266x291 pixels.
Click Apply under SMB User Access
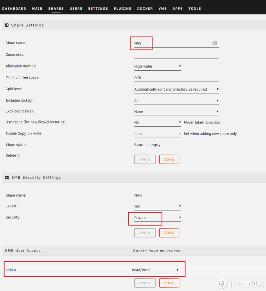(x=145, y=283)
